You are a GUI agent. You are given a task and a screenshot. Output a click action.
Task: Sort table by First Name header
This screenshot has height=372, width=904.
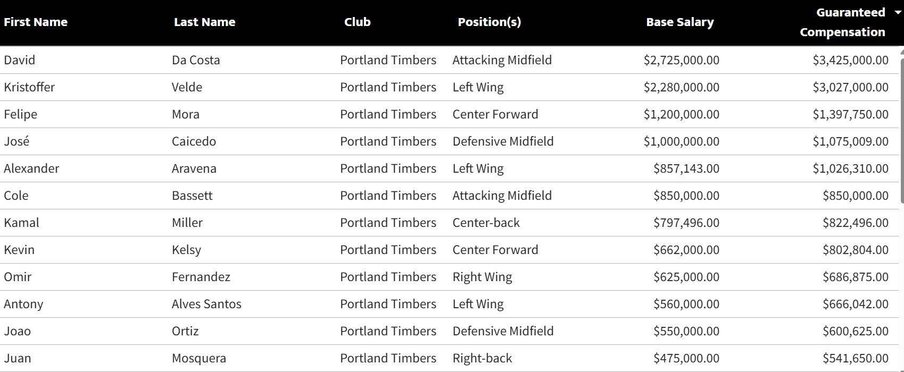(x=36, y=22)
